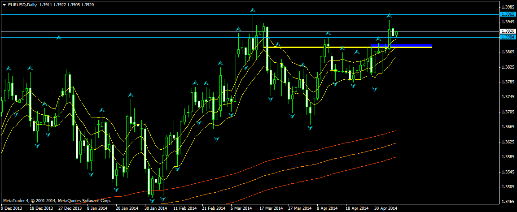Screen dimensions: 517x212
Task: Click the OHLC values 1.3911 1.3922 1.3905 1.3920
Action: 66,5
